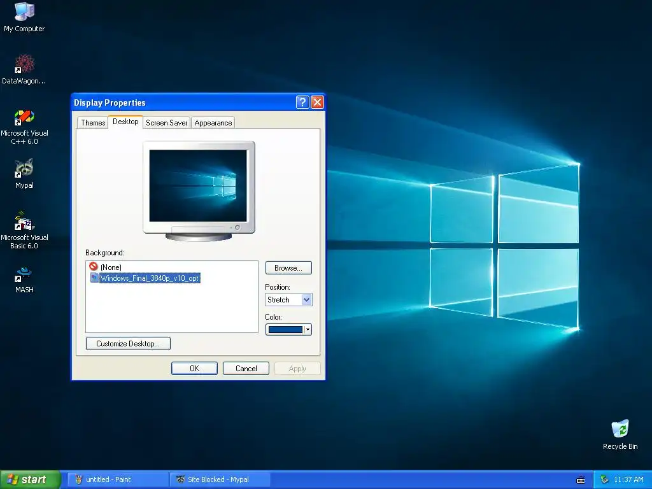
Task: Select (None) in the Background list
Action: 111,267
